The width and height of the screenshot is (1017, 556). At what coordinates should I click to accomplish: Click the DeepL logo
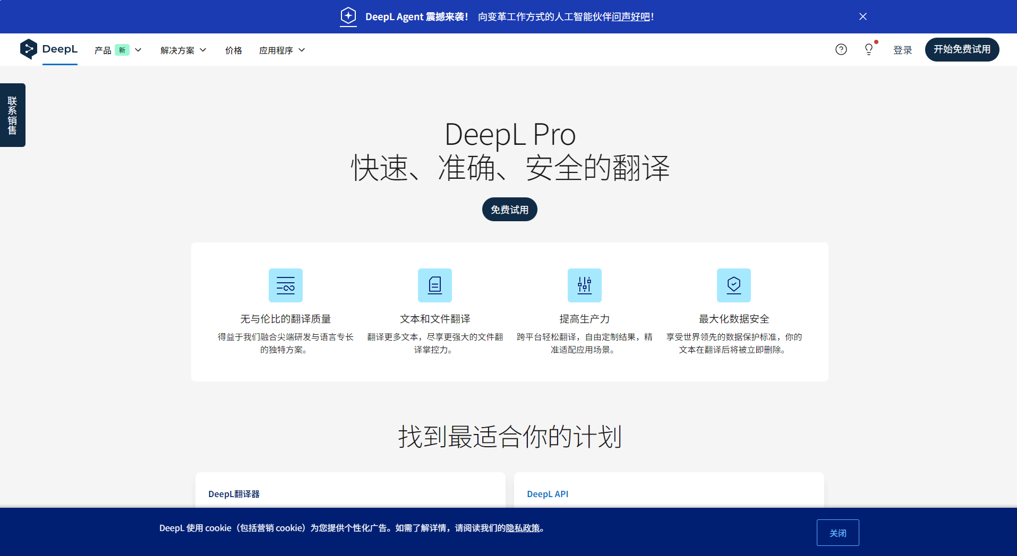tap(50, 49)
